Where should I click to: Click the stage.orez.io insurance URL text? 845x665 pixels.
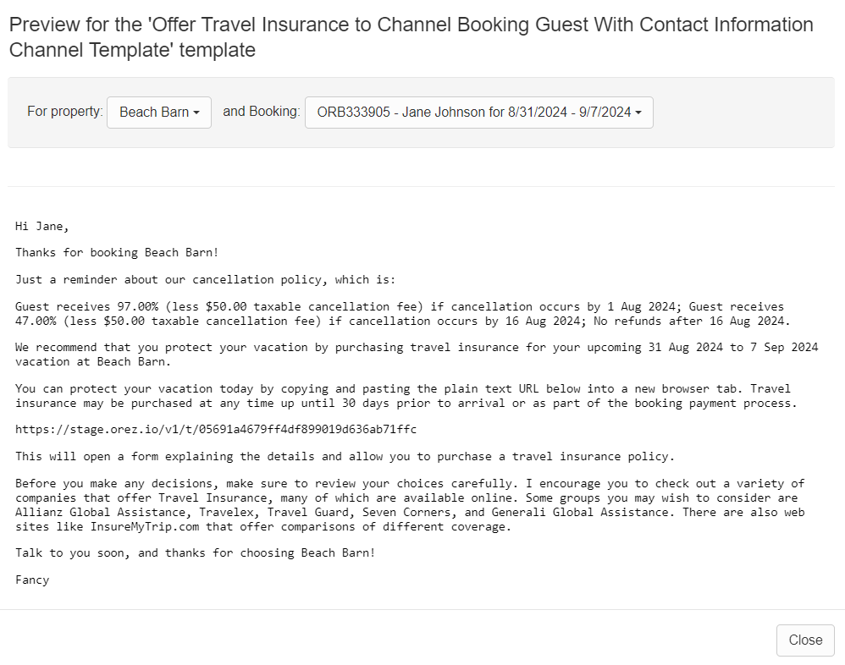tap(216, 429)
